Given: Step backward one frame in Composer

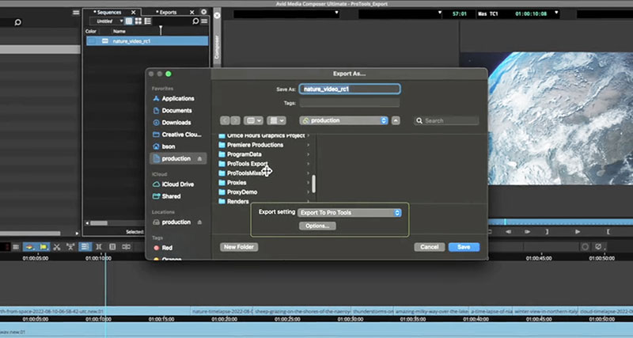Looking at the screenshot, I should 508,232.
